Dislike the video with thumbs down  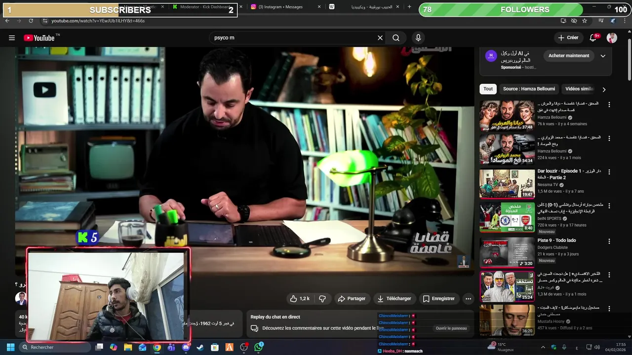tap(322, 299)
